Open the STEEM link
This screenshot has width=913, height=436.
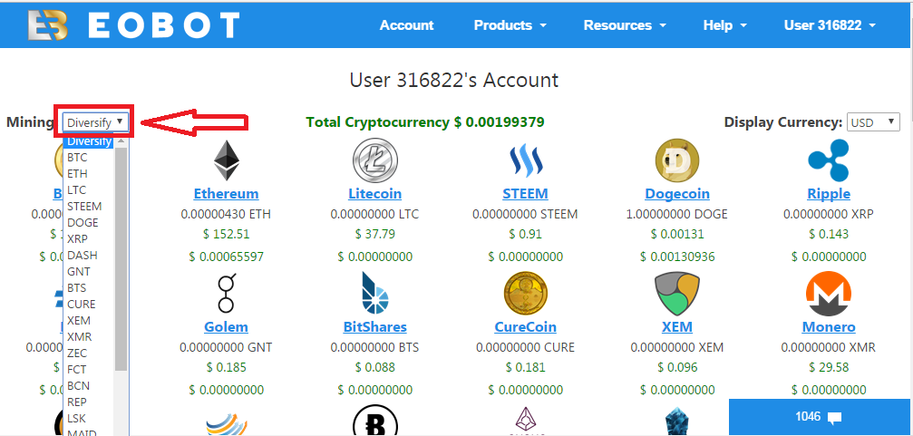pyautogui.click(x=525, y=193)
